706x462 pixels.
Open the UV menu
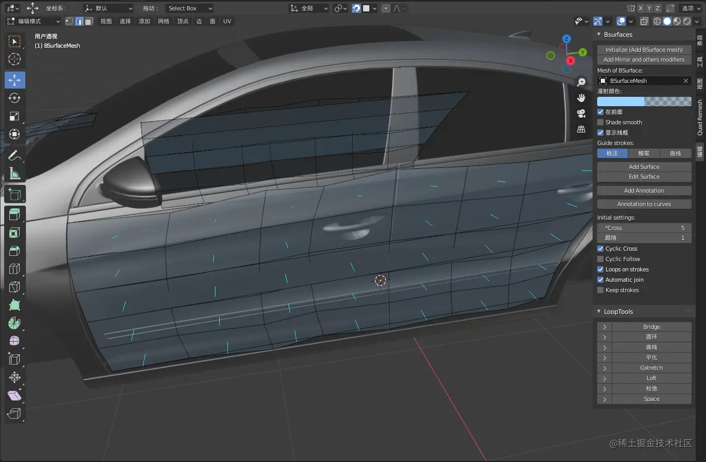tap(227, 21)
